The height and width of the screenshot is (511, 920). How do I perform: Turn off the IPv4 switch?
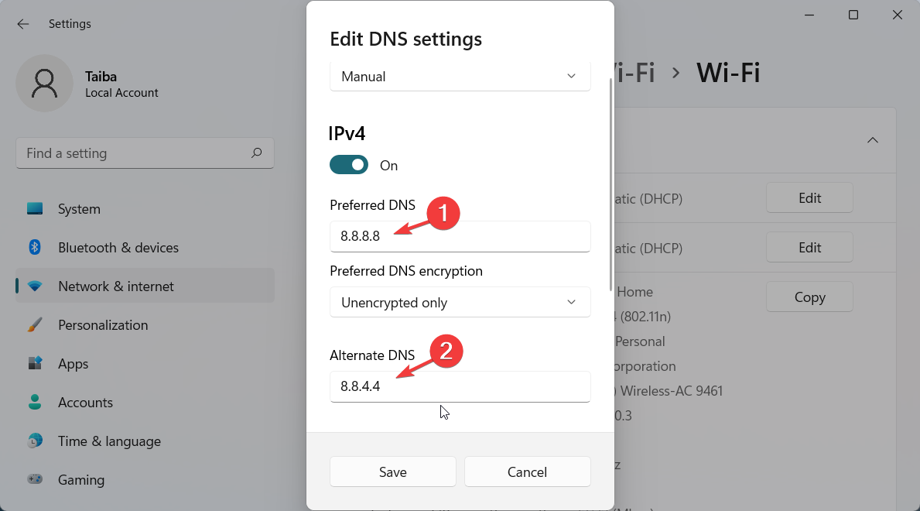pos(349,164)
